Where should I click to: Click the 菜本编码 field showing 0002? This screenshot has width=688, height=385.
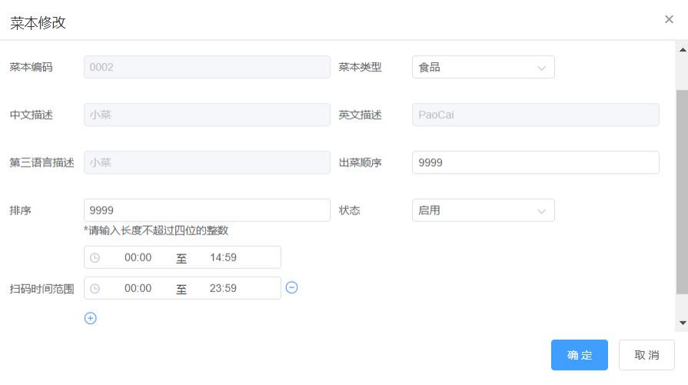click(x=207, y=67)
